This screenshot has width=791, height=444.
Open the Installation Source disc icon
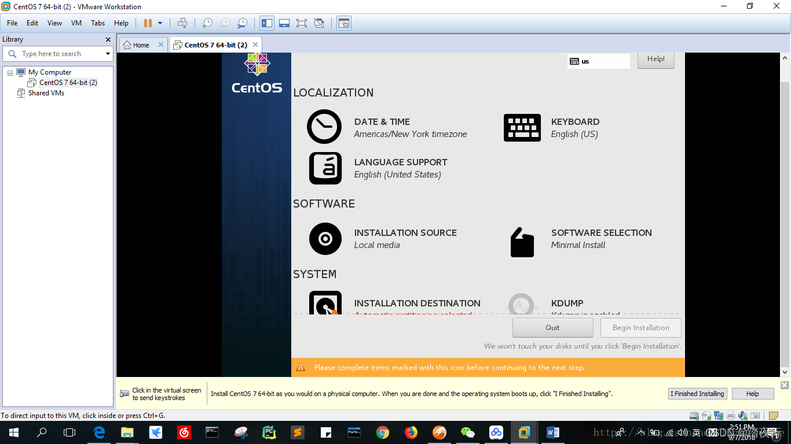click(325, 239)
